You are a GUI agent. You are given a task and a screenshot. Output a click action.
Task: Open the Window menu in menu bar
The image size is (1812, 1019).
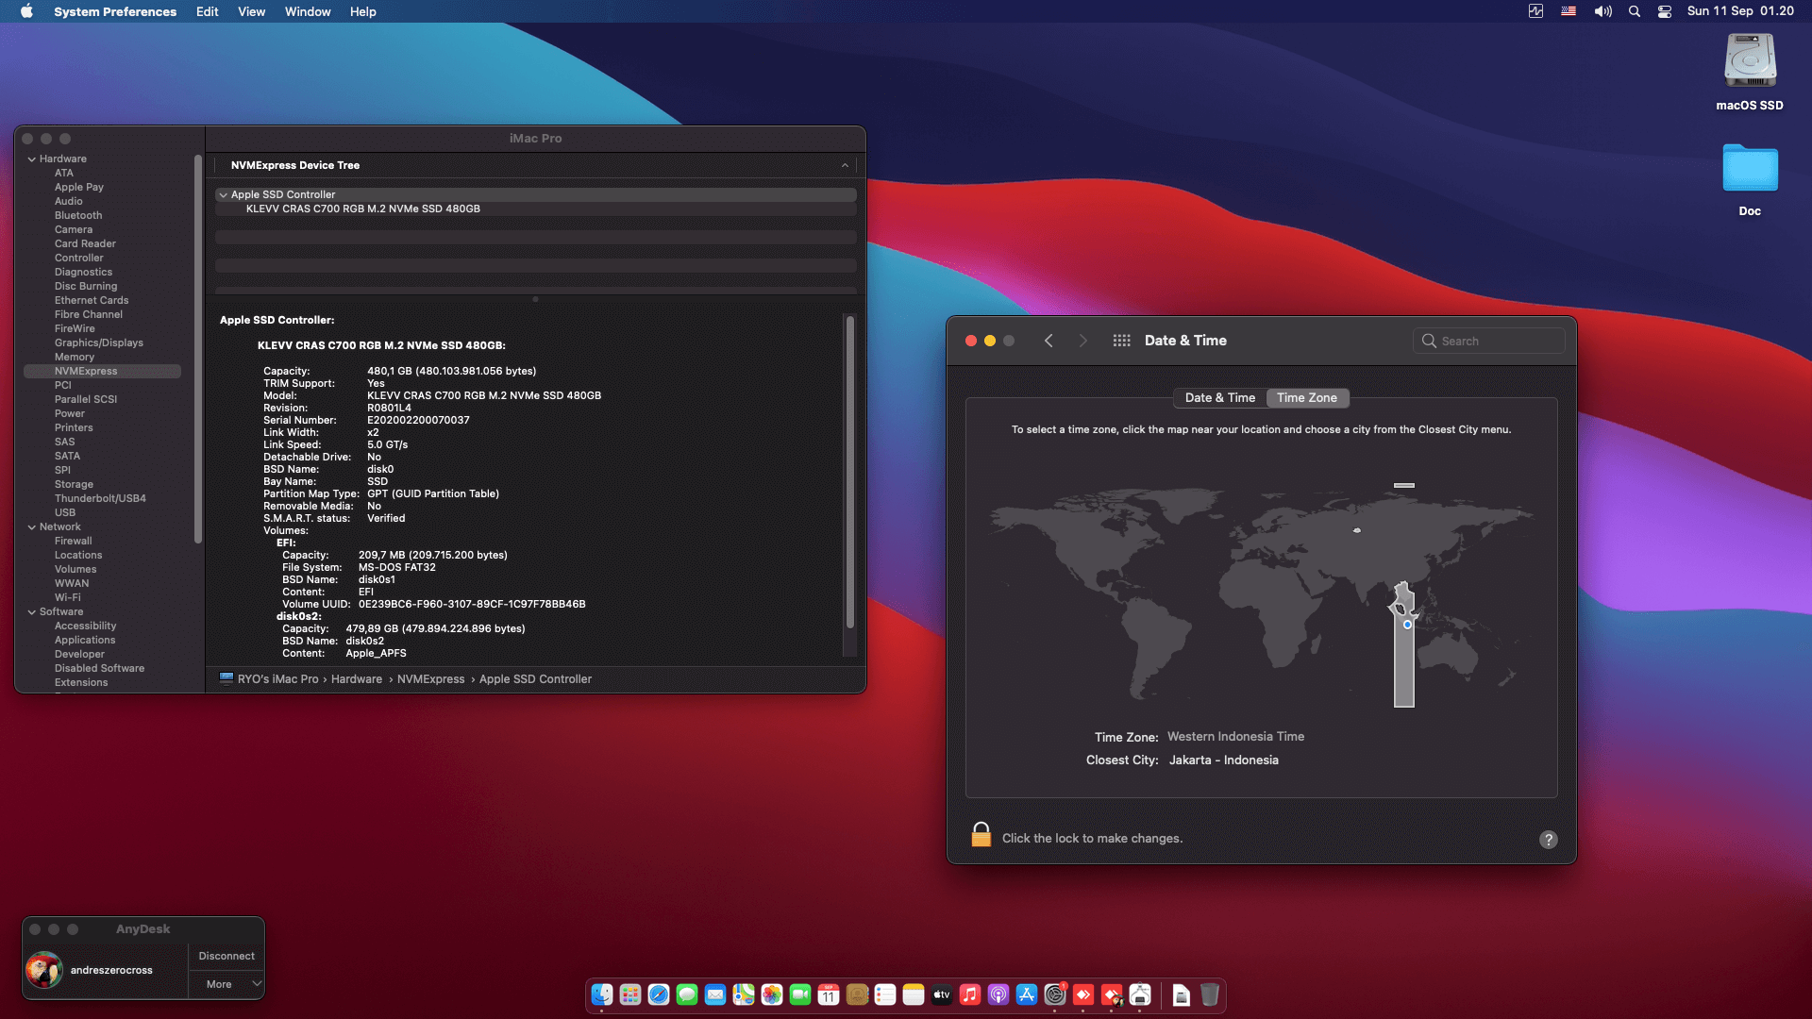308,11
